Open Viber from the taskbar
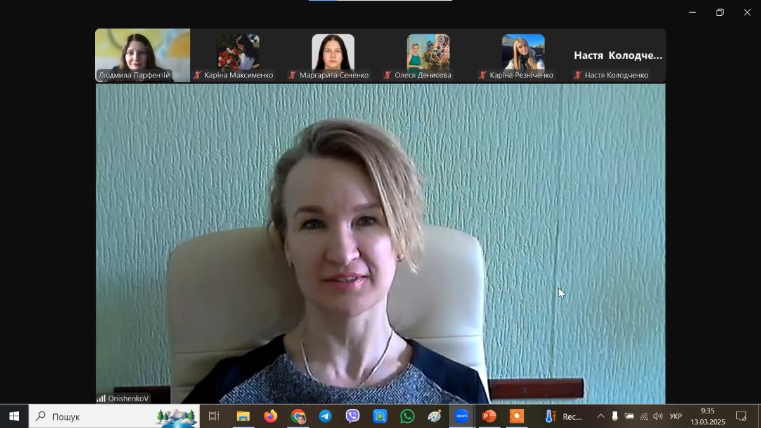 click(353, 417)
